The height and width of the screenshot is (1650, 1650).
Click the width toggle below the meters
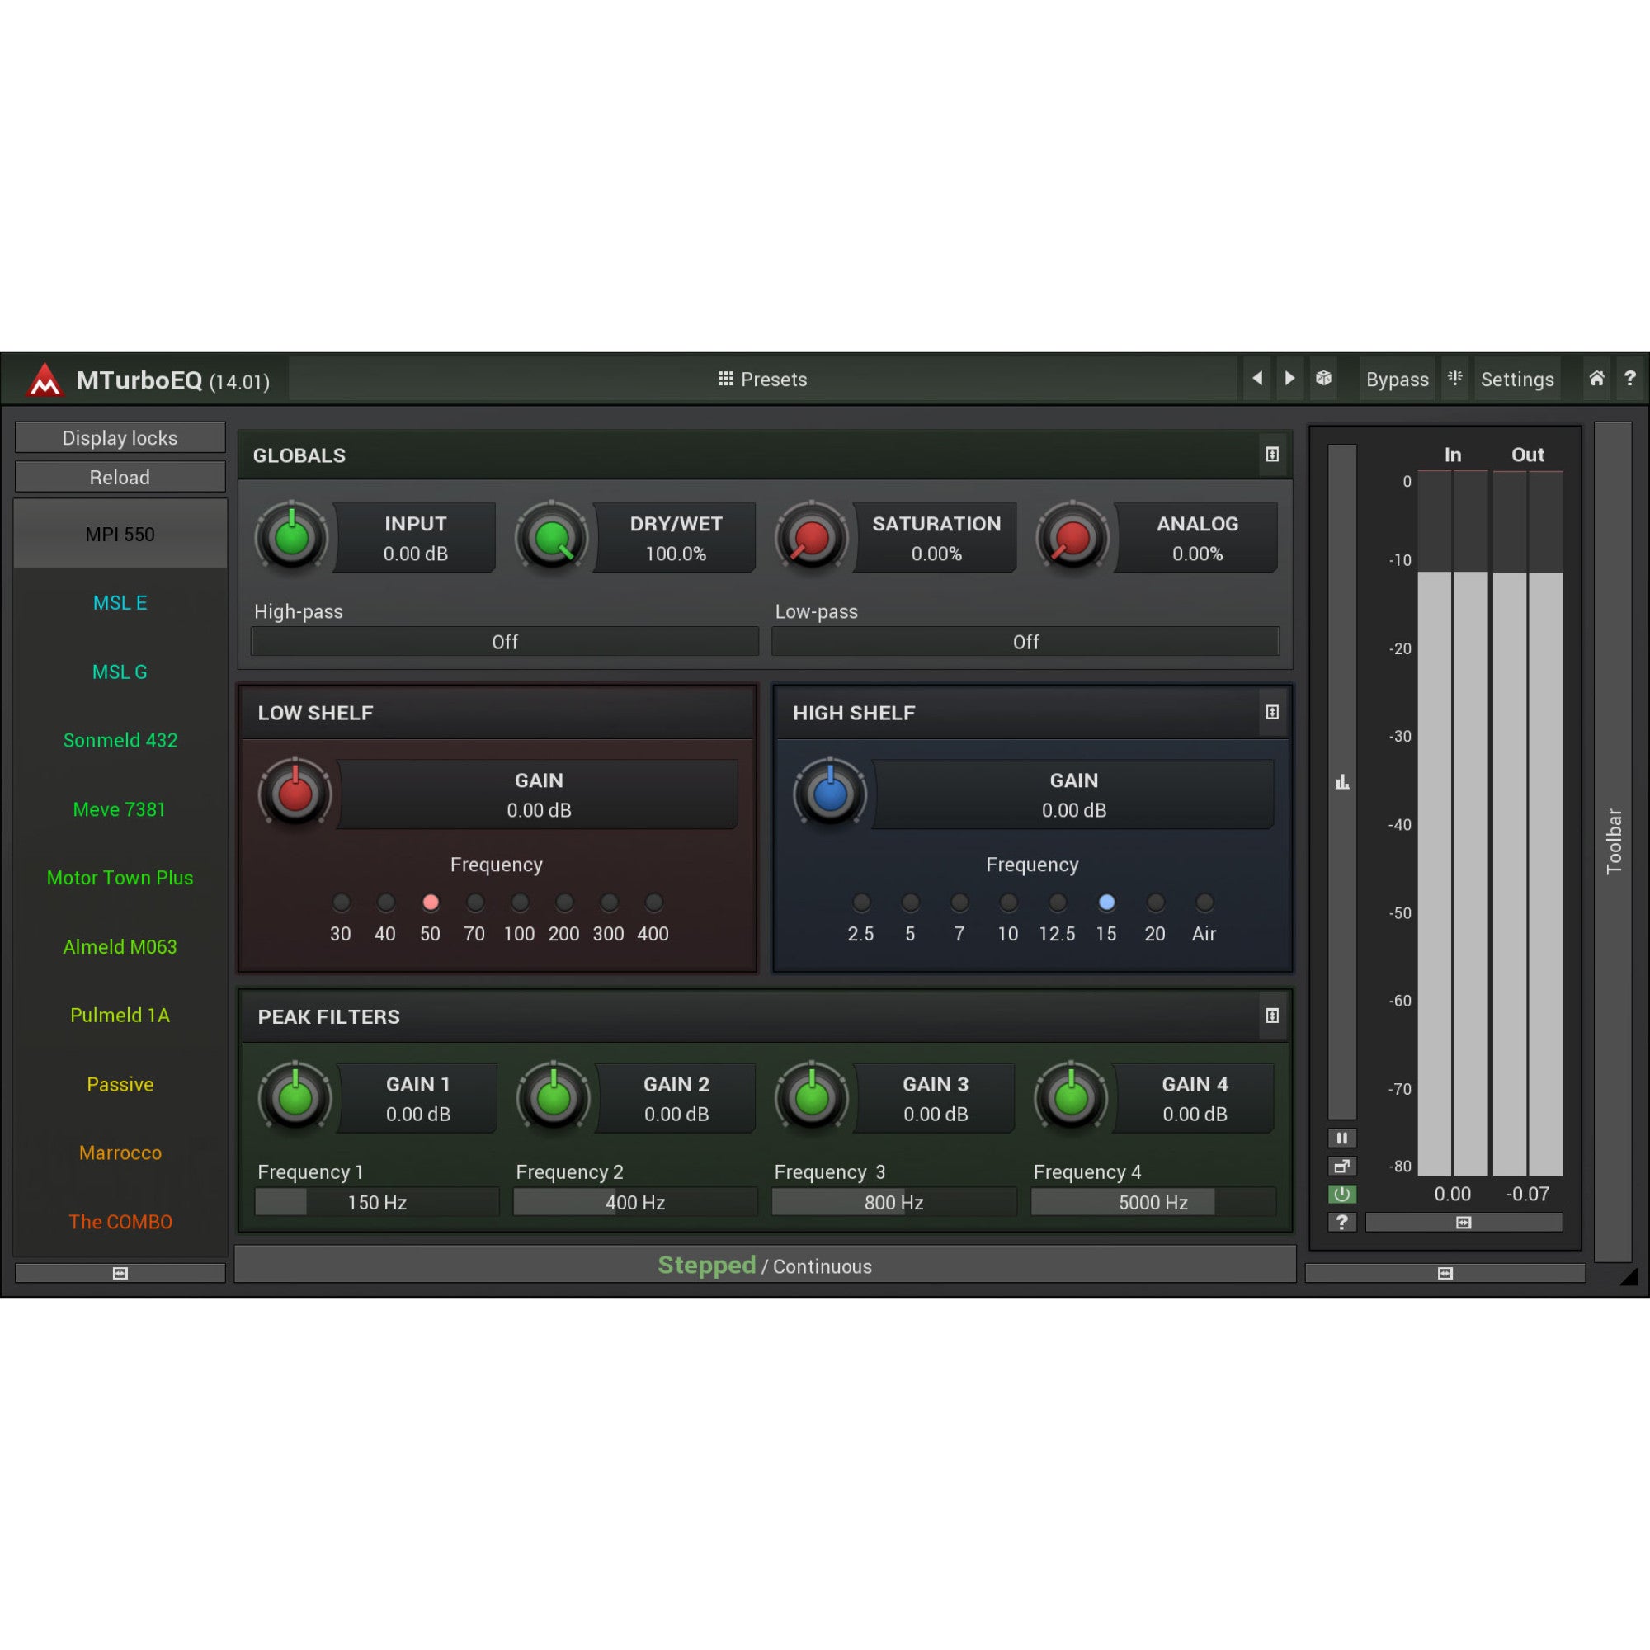tap(1445, 1273)
